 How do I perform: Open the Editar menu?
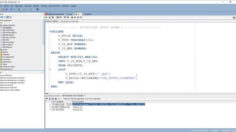point(6,6)
